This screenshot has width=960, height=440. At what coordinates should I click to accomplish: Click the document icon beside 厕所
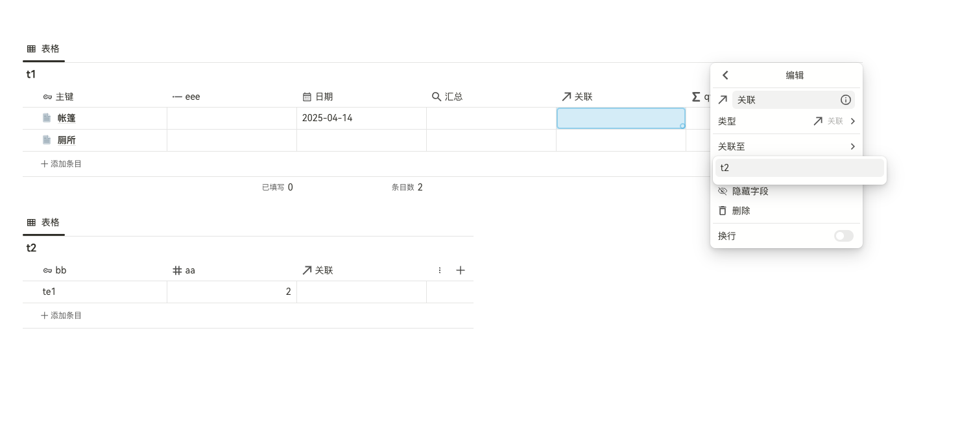coord(47,140)
